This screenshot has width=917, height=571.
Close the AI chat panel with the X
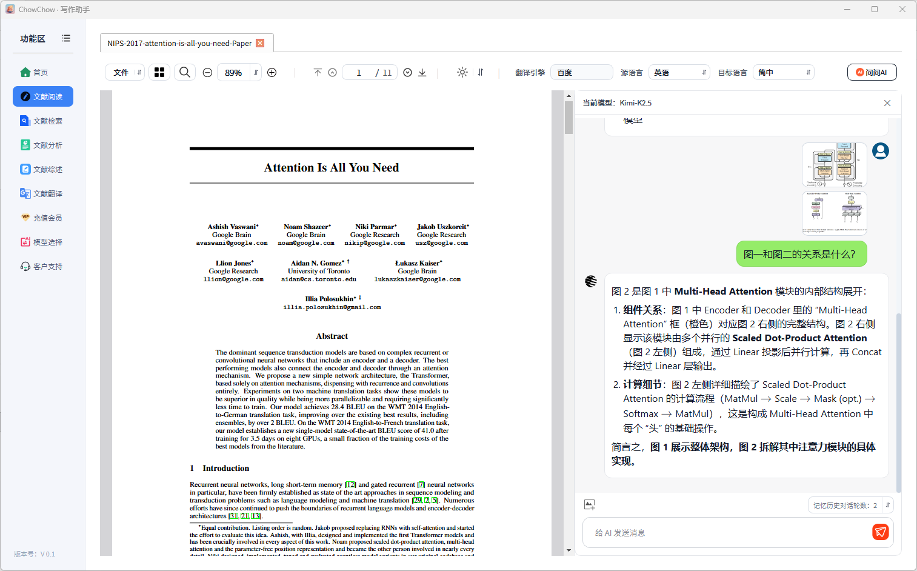[x=887, y=103]
